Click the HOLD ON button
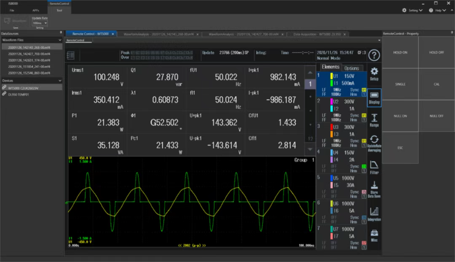Image resolution: width=455 pixels, height=262 pixels. tap(400, 53)
